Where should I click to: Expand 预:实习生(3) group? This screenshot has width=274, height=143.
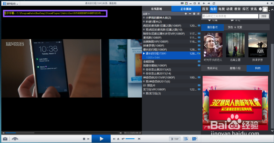coord(144,94)
